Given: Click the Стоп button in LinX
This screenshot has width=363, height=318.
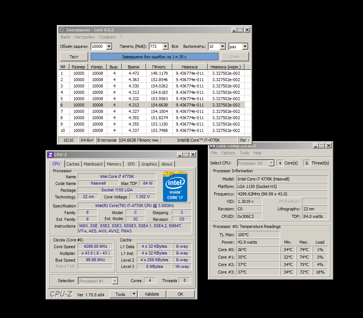Looking at the screenshot, I should point(235,57).
